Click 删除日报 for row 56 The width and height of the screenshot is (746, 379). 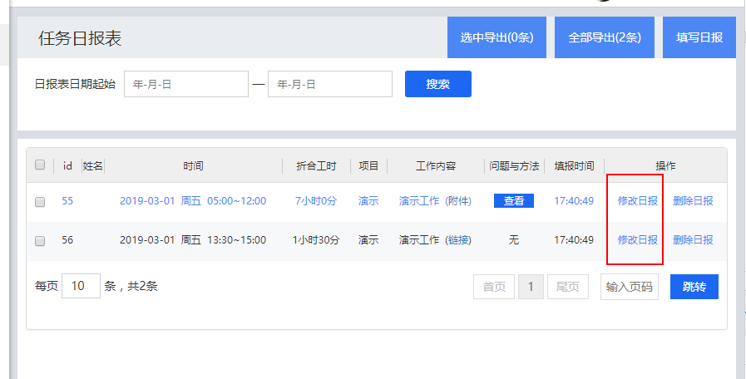pos(693,239)
